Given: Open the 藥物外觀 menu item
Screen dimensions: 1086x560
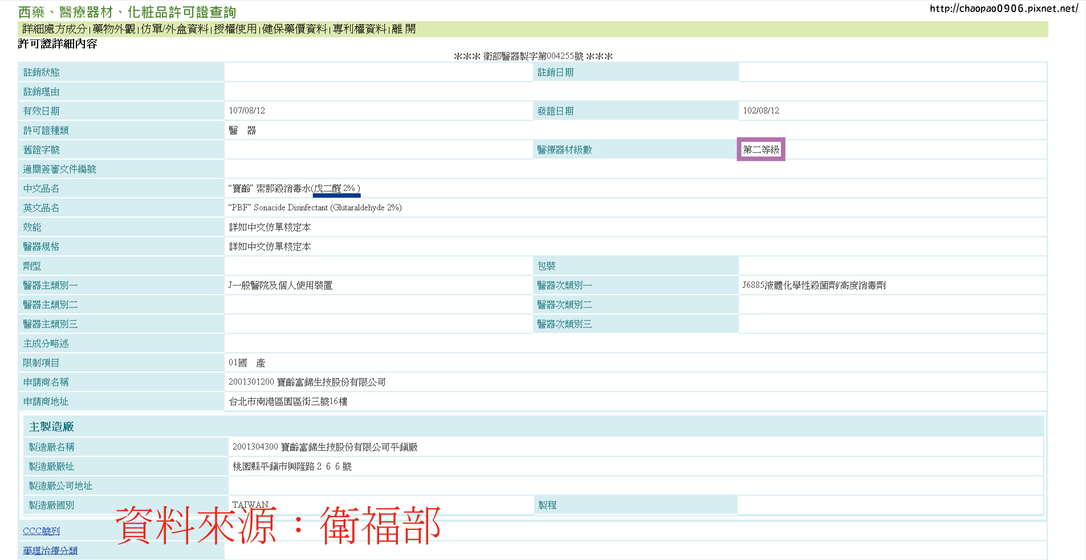Looking at the screenshot, I should 114,29.
